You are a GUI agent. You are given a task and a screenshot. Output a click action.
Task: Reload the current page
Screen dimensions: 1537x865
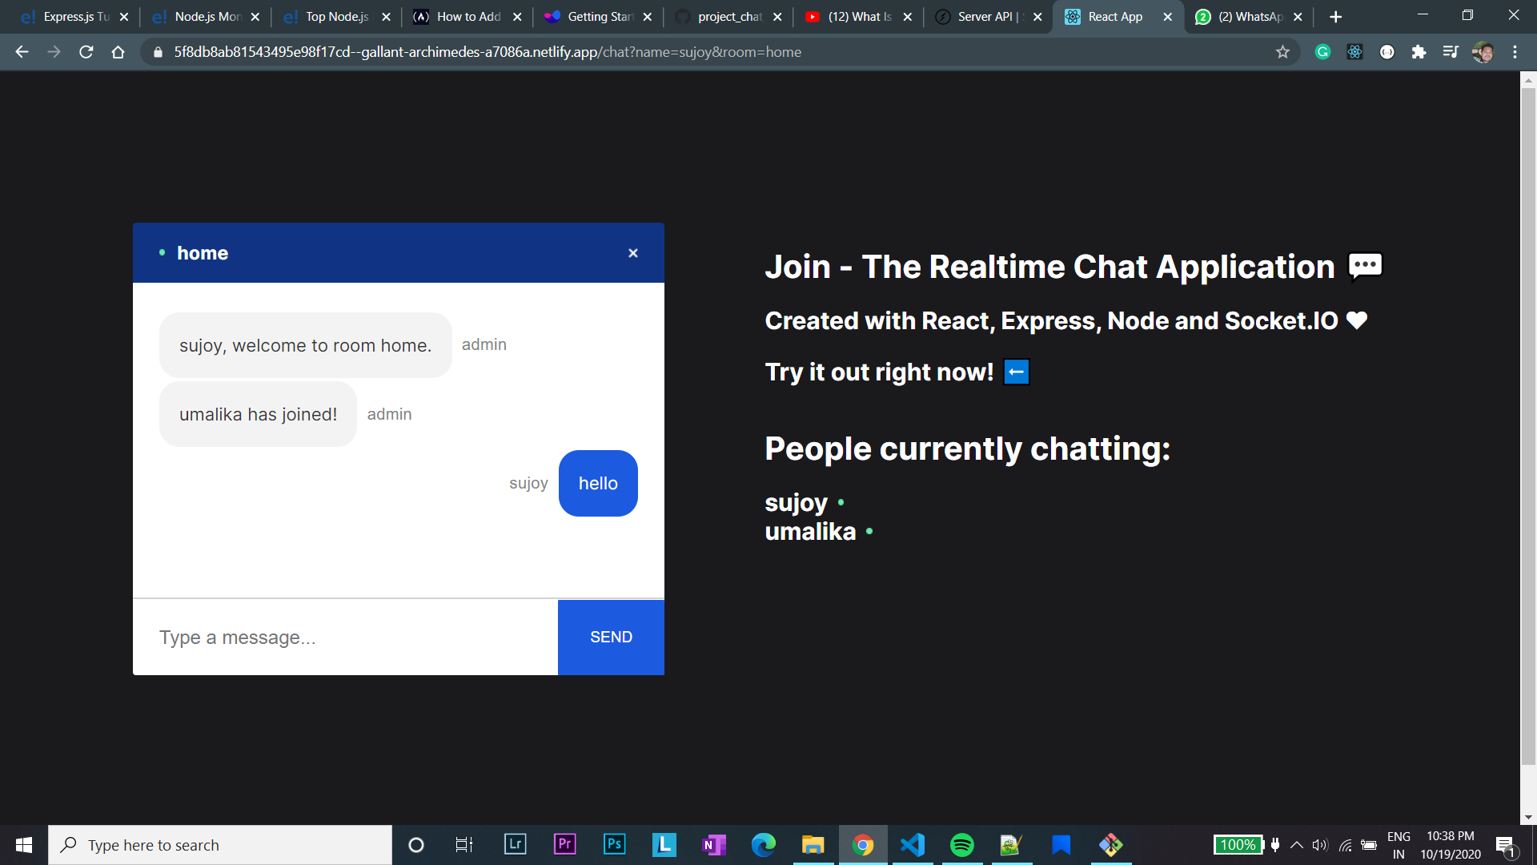tap(86, 52)
